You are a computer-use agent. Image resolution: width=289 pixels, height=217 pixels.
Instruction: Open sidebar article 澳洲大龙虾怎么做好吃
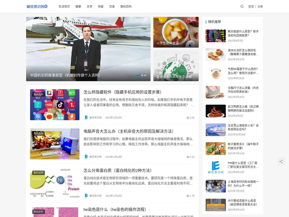243,52
